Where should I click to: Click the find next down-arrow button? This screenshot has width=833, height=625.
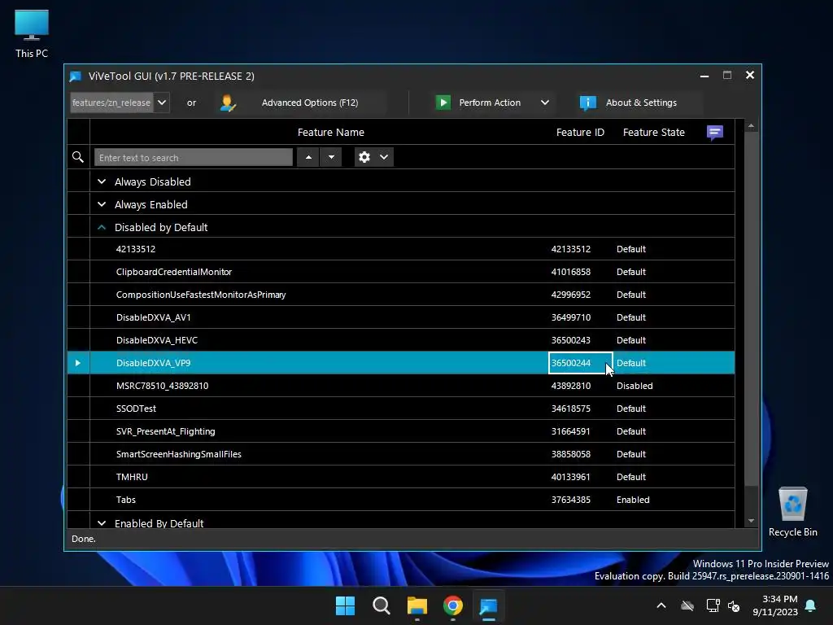pos(331,157)
